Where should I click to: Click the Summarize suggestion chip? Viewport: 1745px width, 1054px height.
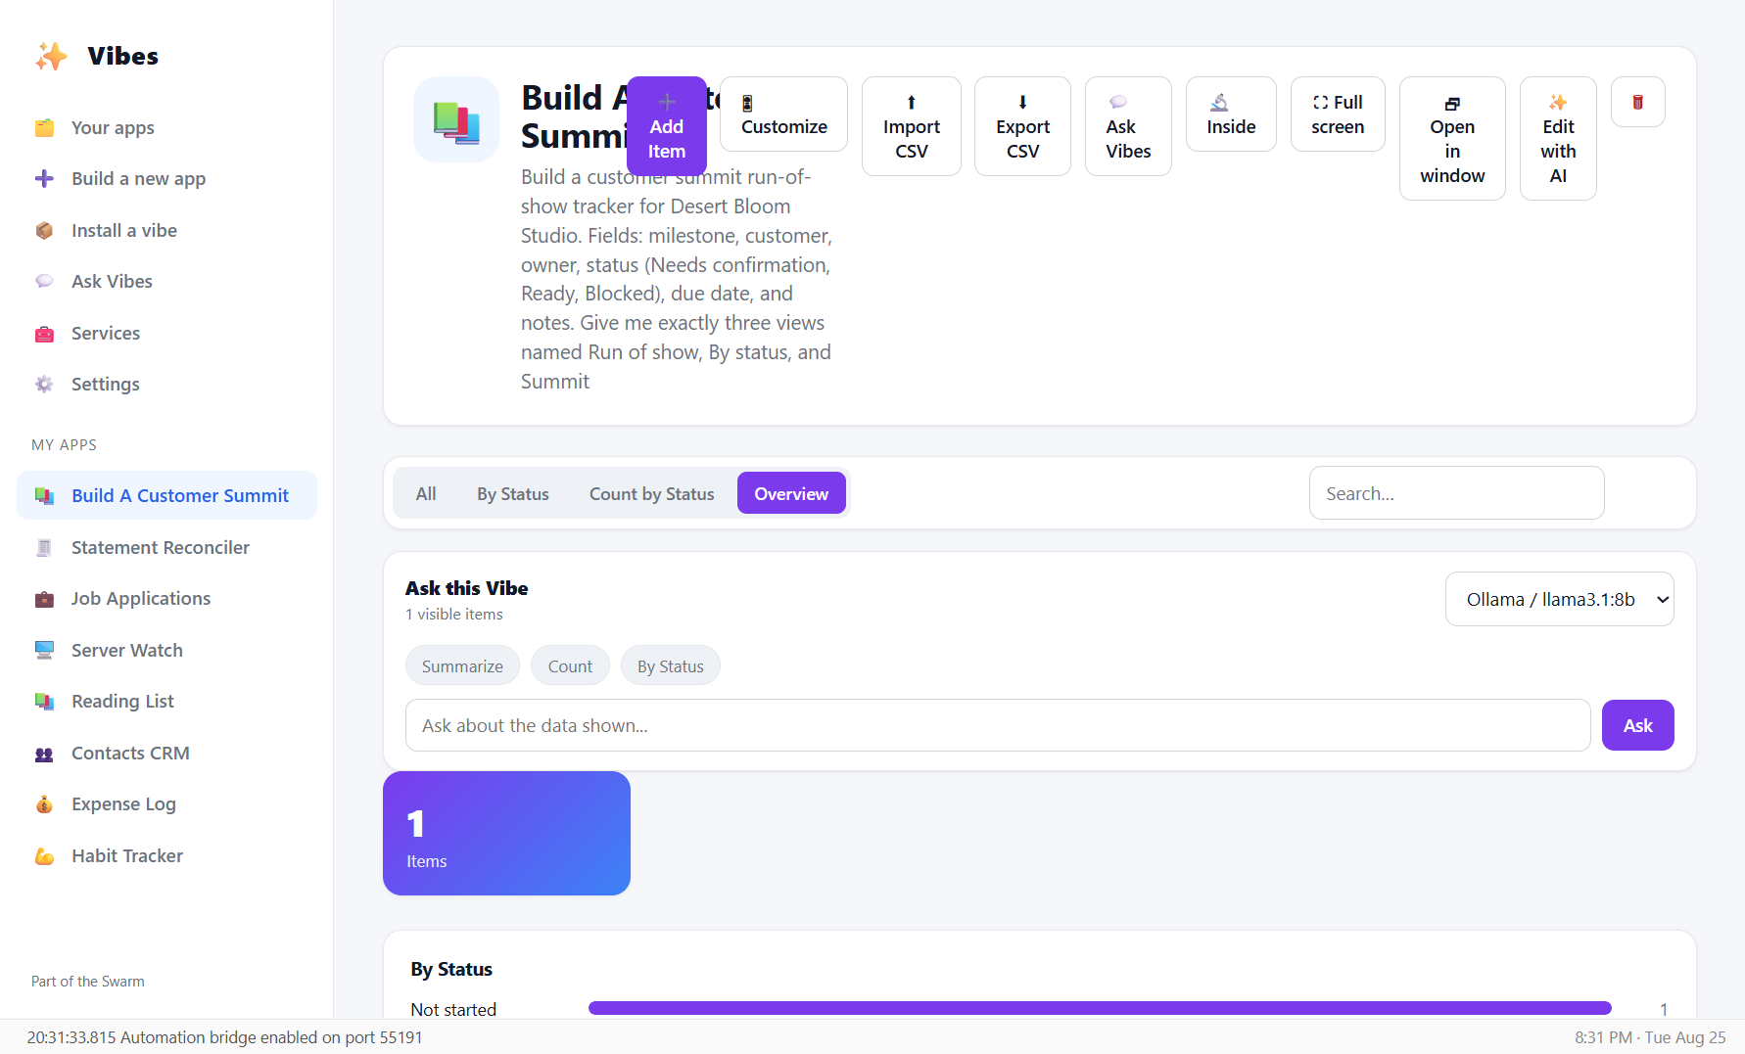(462, 666)
